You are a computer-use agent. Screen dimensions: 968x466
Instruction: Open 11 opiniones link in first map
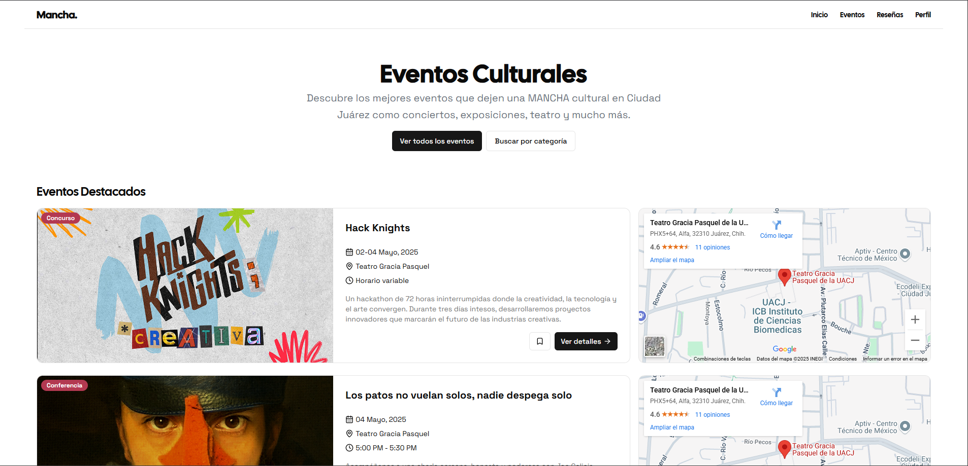point(713,247)
